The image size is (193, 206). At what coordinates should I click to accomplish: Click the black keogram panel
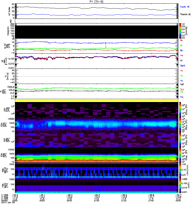click(x=97, y=32)
